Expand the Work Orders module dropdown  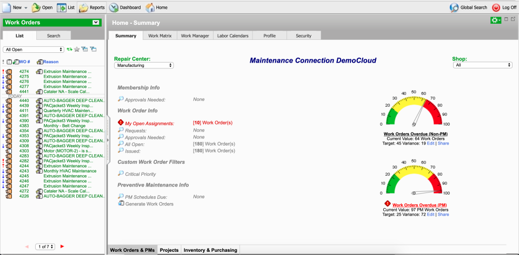[x=96, y=23]
